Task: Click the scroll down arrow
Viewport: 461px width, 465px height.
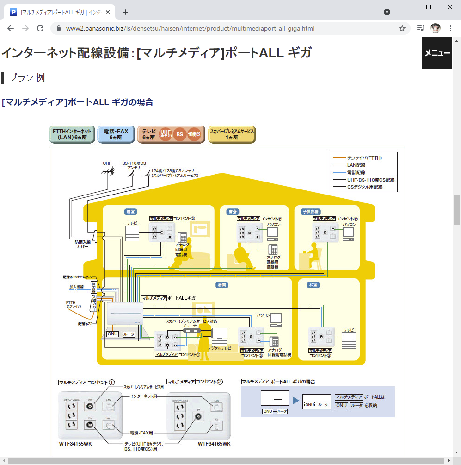Action: point(456,453)
